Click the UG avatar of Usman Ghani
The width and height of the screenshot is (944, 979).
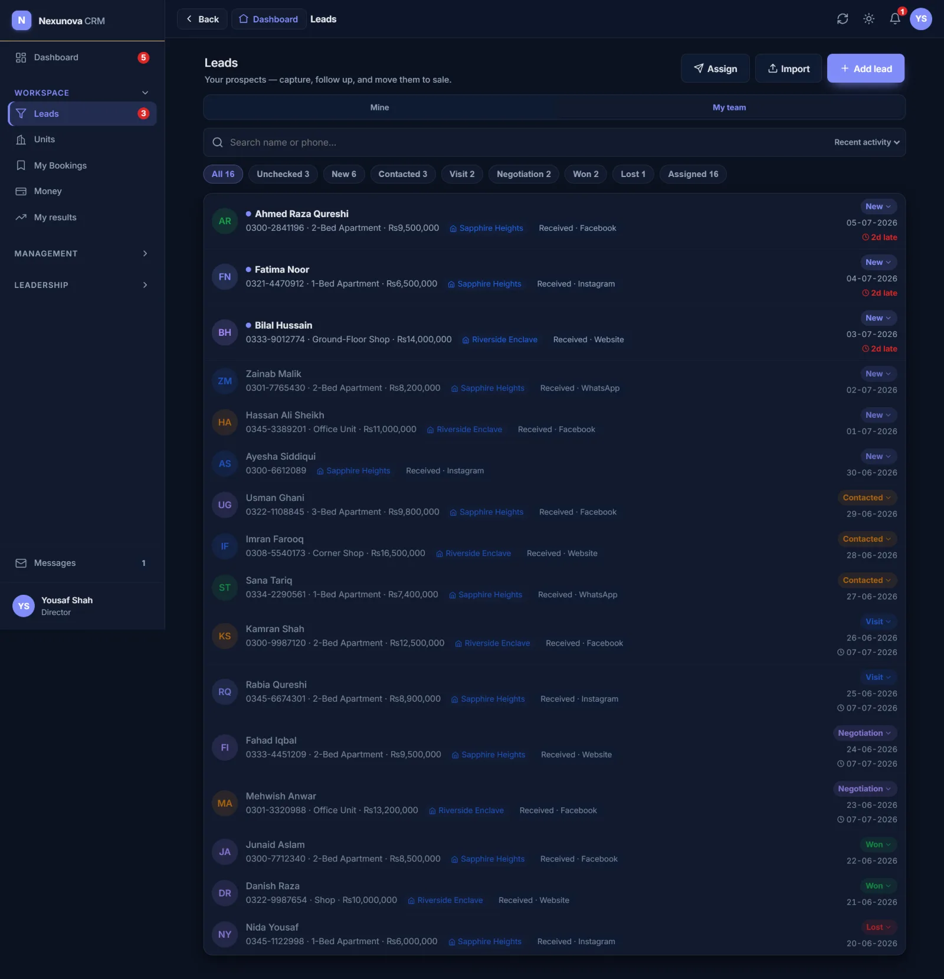[x=225, y=505]
